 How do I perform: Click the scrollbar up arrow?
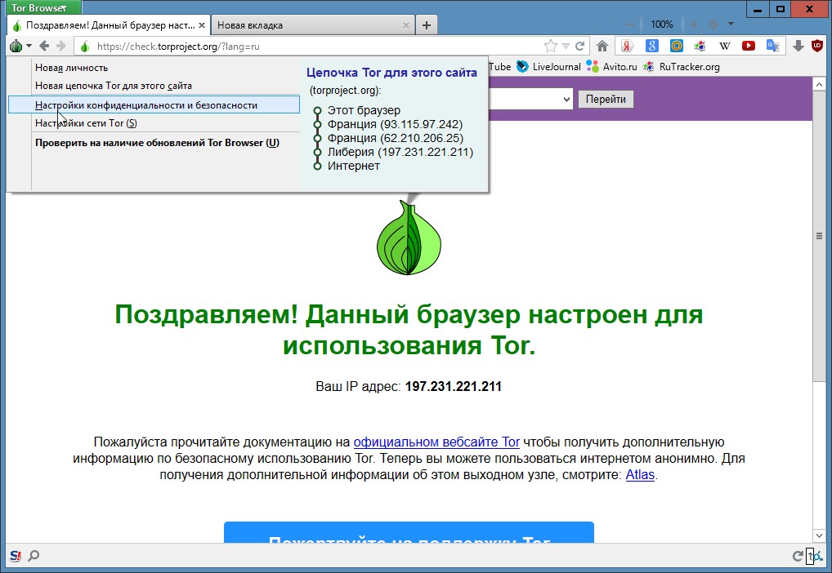coord(819,84)
